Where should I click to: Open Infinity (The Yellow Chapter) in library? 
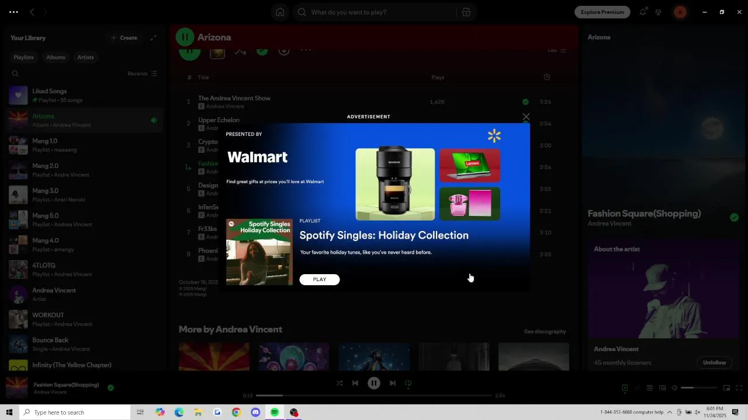point(84,366)
